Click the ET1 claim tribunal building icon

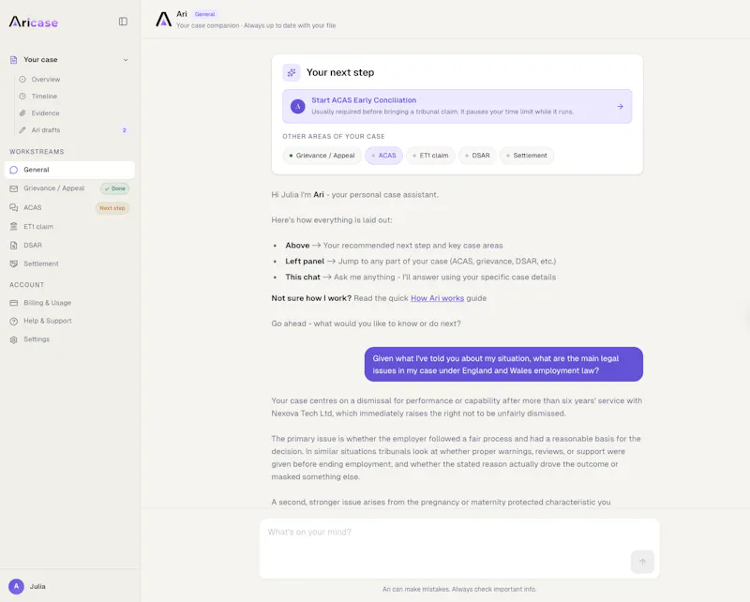pyautogui.click(x=13, y=227)
